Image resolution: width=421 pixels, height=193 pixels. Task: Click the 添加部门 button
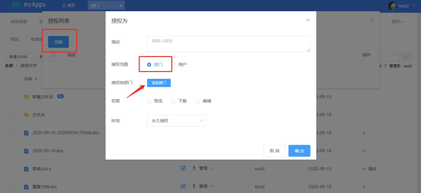(x=159, y=83)
